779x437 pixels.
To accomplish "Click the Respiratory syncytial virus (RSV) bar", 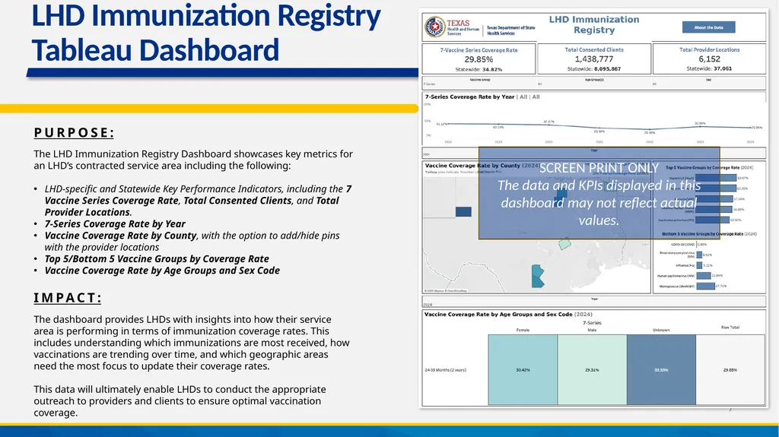I will (x=699, y=255).
